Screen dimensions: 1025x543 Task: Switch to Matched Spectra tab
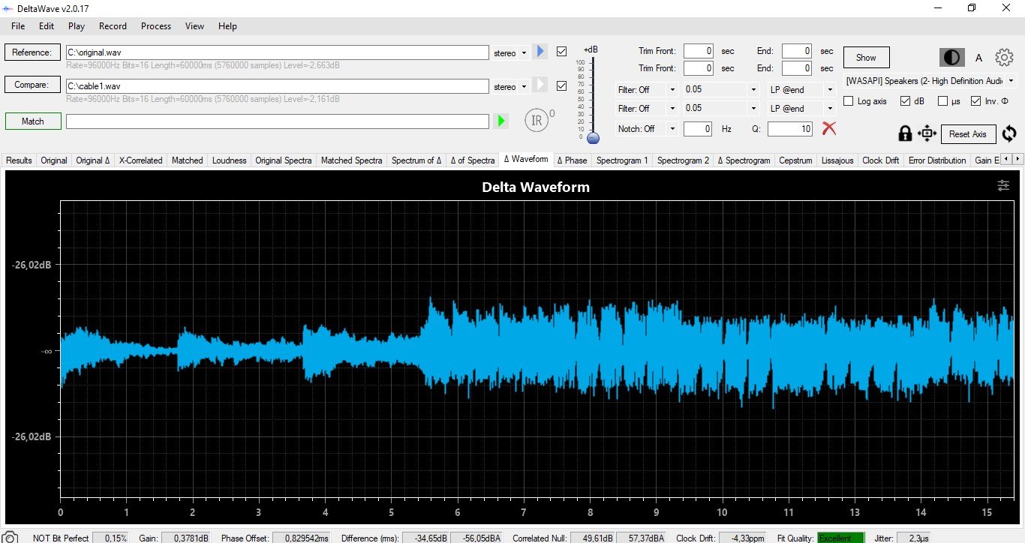351,160
